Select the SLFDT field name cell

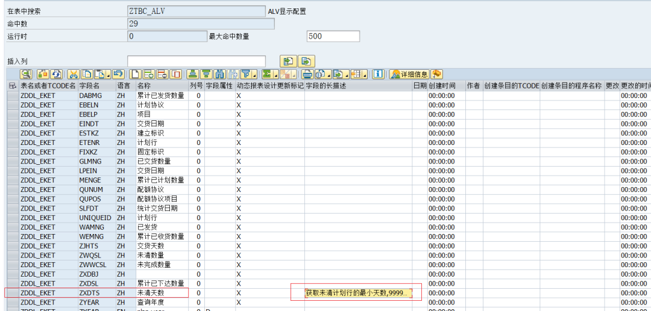point(96,208)
